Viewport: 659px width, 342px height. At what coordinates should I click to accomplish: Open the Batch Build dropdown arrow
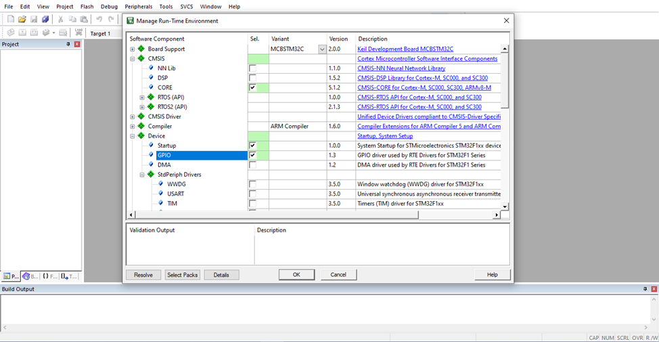tap(53, 33)
